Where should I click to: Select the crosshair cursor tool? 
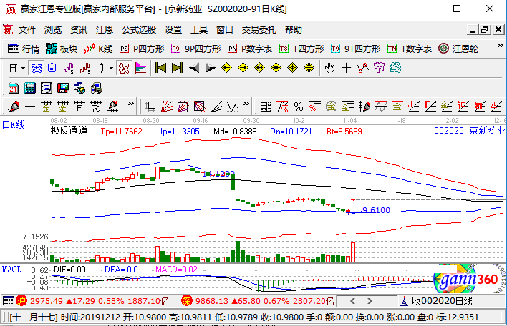pyautogui.click(x=347, y=68)
